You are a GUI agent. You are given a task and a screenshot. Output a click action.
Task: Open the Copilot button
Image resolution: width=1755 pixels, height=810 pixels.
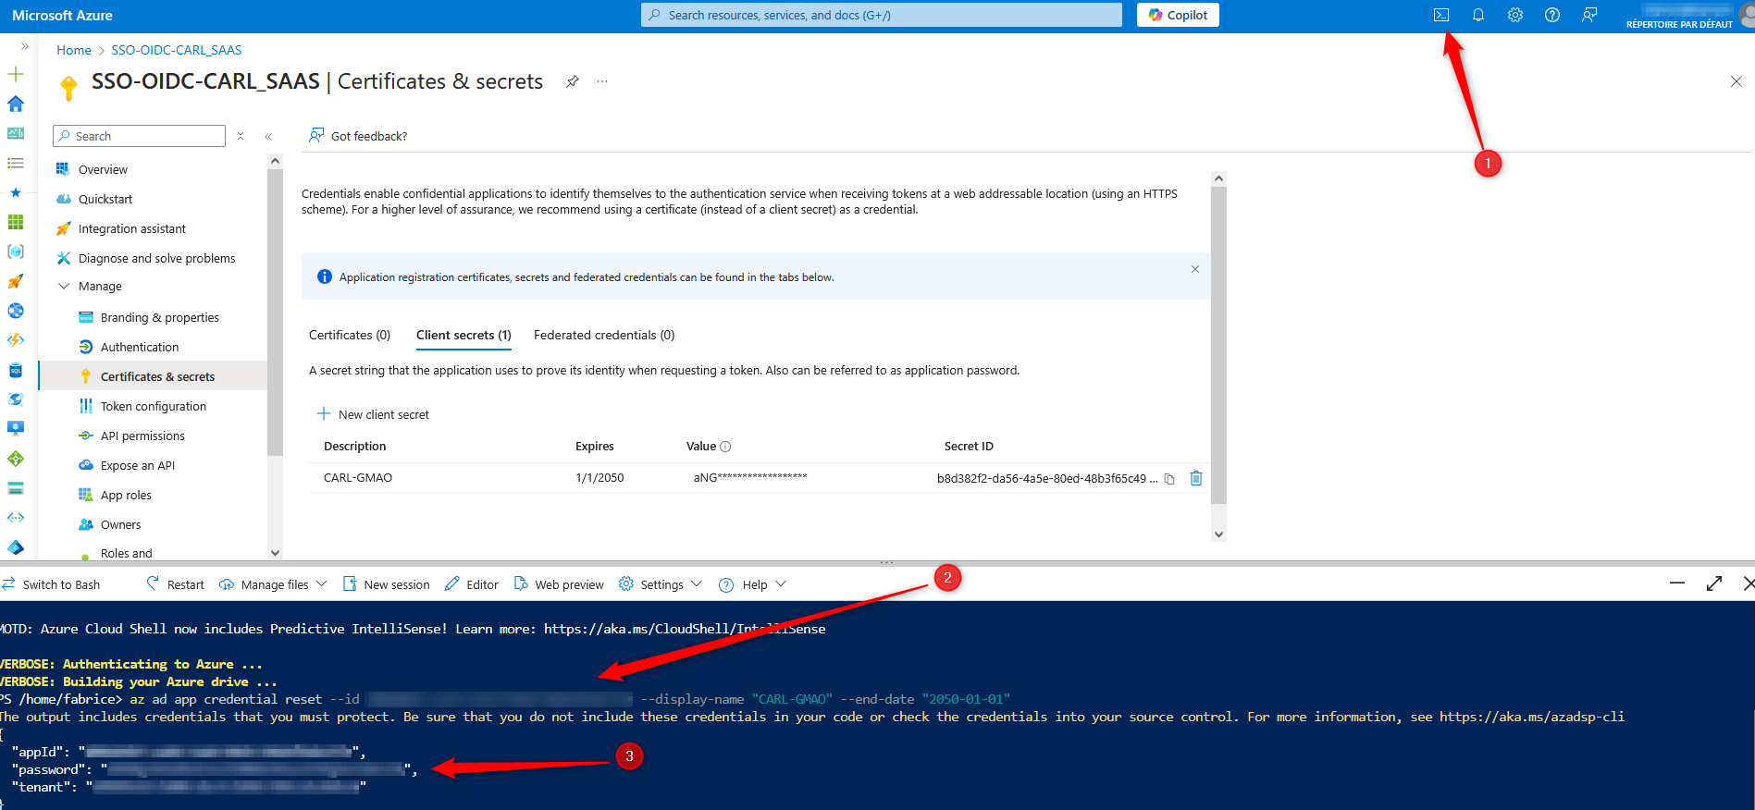pyautogui.click(x=1178, y=15)
